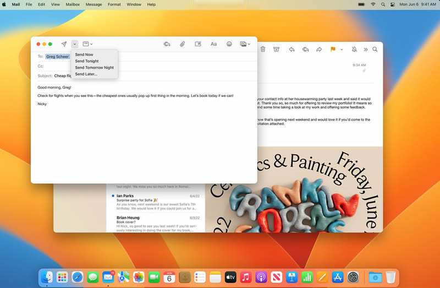The width and height of the screenshot is (440, 288).
Task: Archive message using the archive box icon
Action: [277, 49]
